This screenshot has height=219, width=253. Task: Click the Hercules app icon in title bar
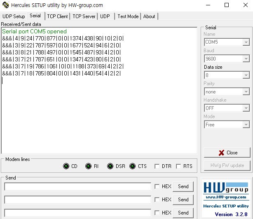pos(6,5)
